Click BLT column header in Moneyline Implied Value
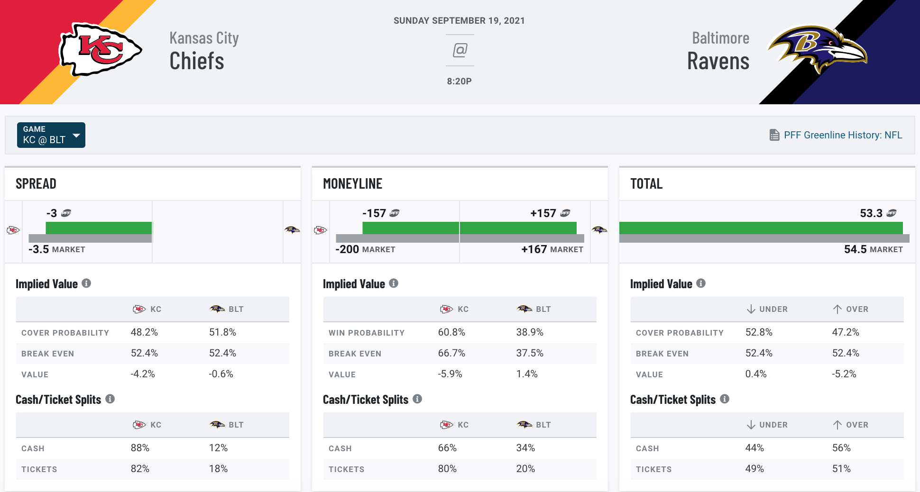 (534, 309)
